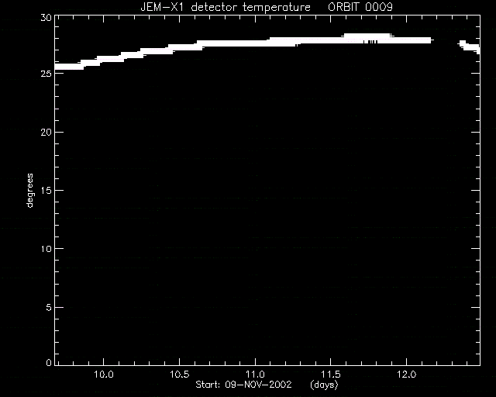
Task: Click the plot title 'JEM-X1 detector temperature'
Action: point(226,7)
